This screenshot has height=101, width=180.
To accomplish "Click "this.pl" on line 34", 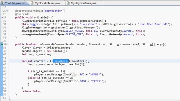I will 91,34.
